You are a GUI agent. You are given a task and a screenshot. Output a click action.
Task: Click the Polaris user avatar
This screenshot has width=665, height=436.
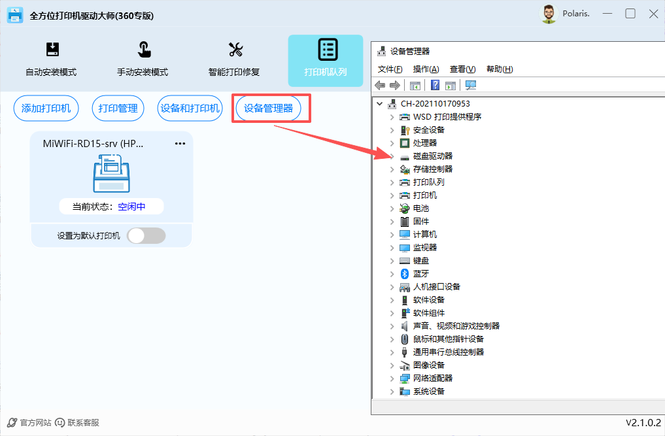coord(549,14)
